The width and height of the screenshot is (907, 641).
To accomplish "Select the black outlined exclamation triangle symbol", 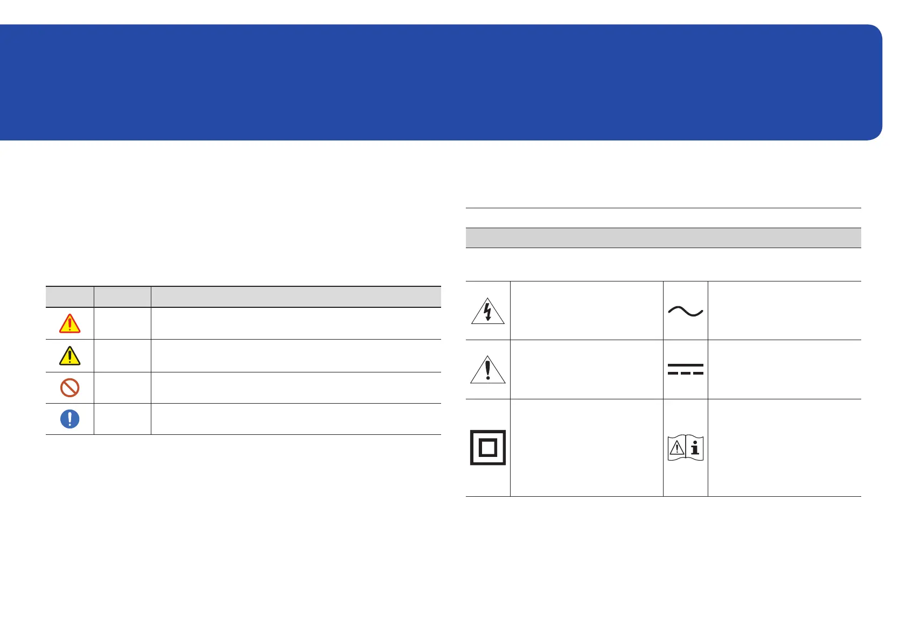I will [487, 370].
